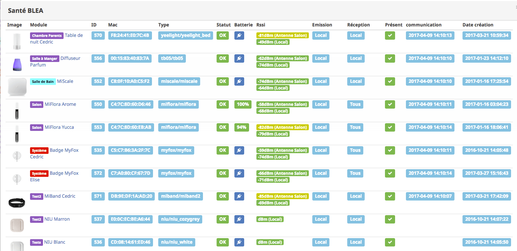Click the Module column header
Viewport: 517px width, 251px height.
[x=38, y=25]
